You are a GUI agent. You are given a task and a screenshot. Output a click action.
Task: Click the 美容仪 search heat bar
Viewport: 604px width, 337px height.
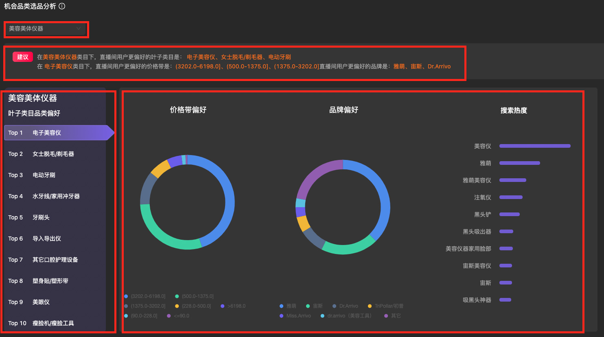[534, 146]
